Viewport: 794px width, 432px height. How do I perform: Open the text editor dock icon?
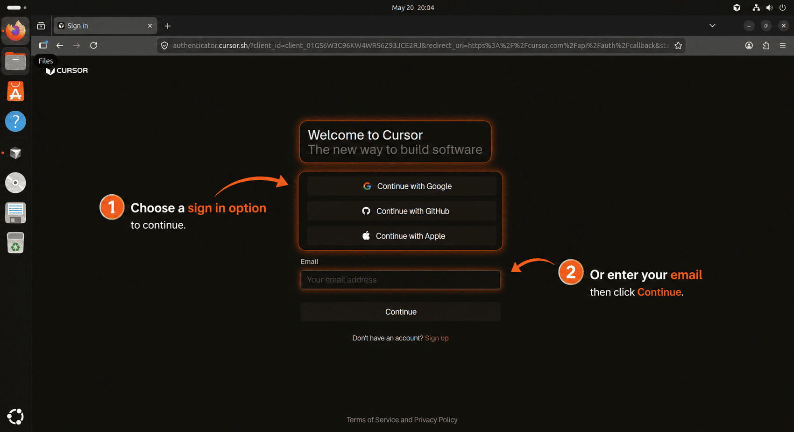[15, 213]
